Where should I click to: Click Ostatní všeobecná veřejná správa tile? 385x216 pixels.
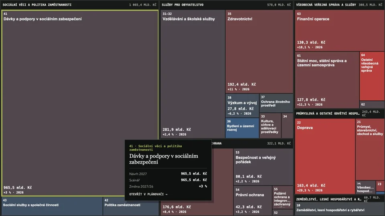(372, 76)
